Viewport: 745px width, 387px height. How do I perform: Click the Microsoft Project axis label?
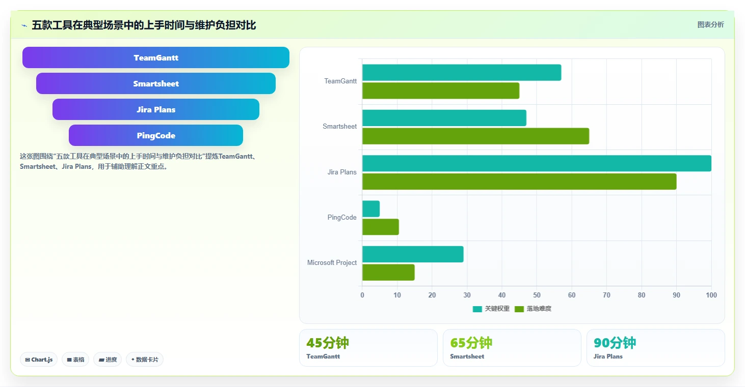click(x=332, y=262)
